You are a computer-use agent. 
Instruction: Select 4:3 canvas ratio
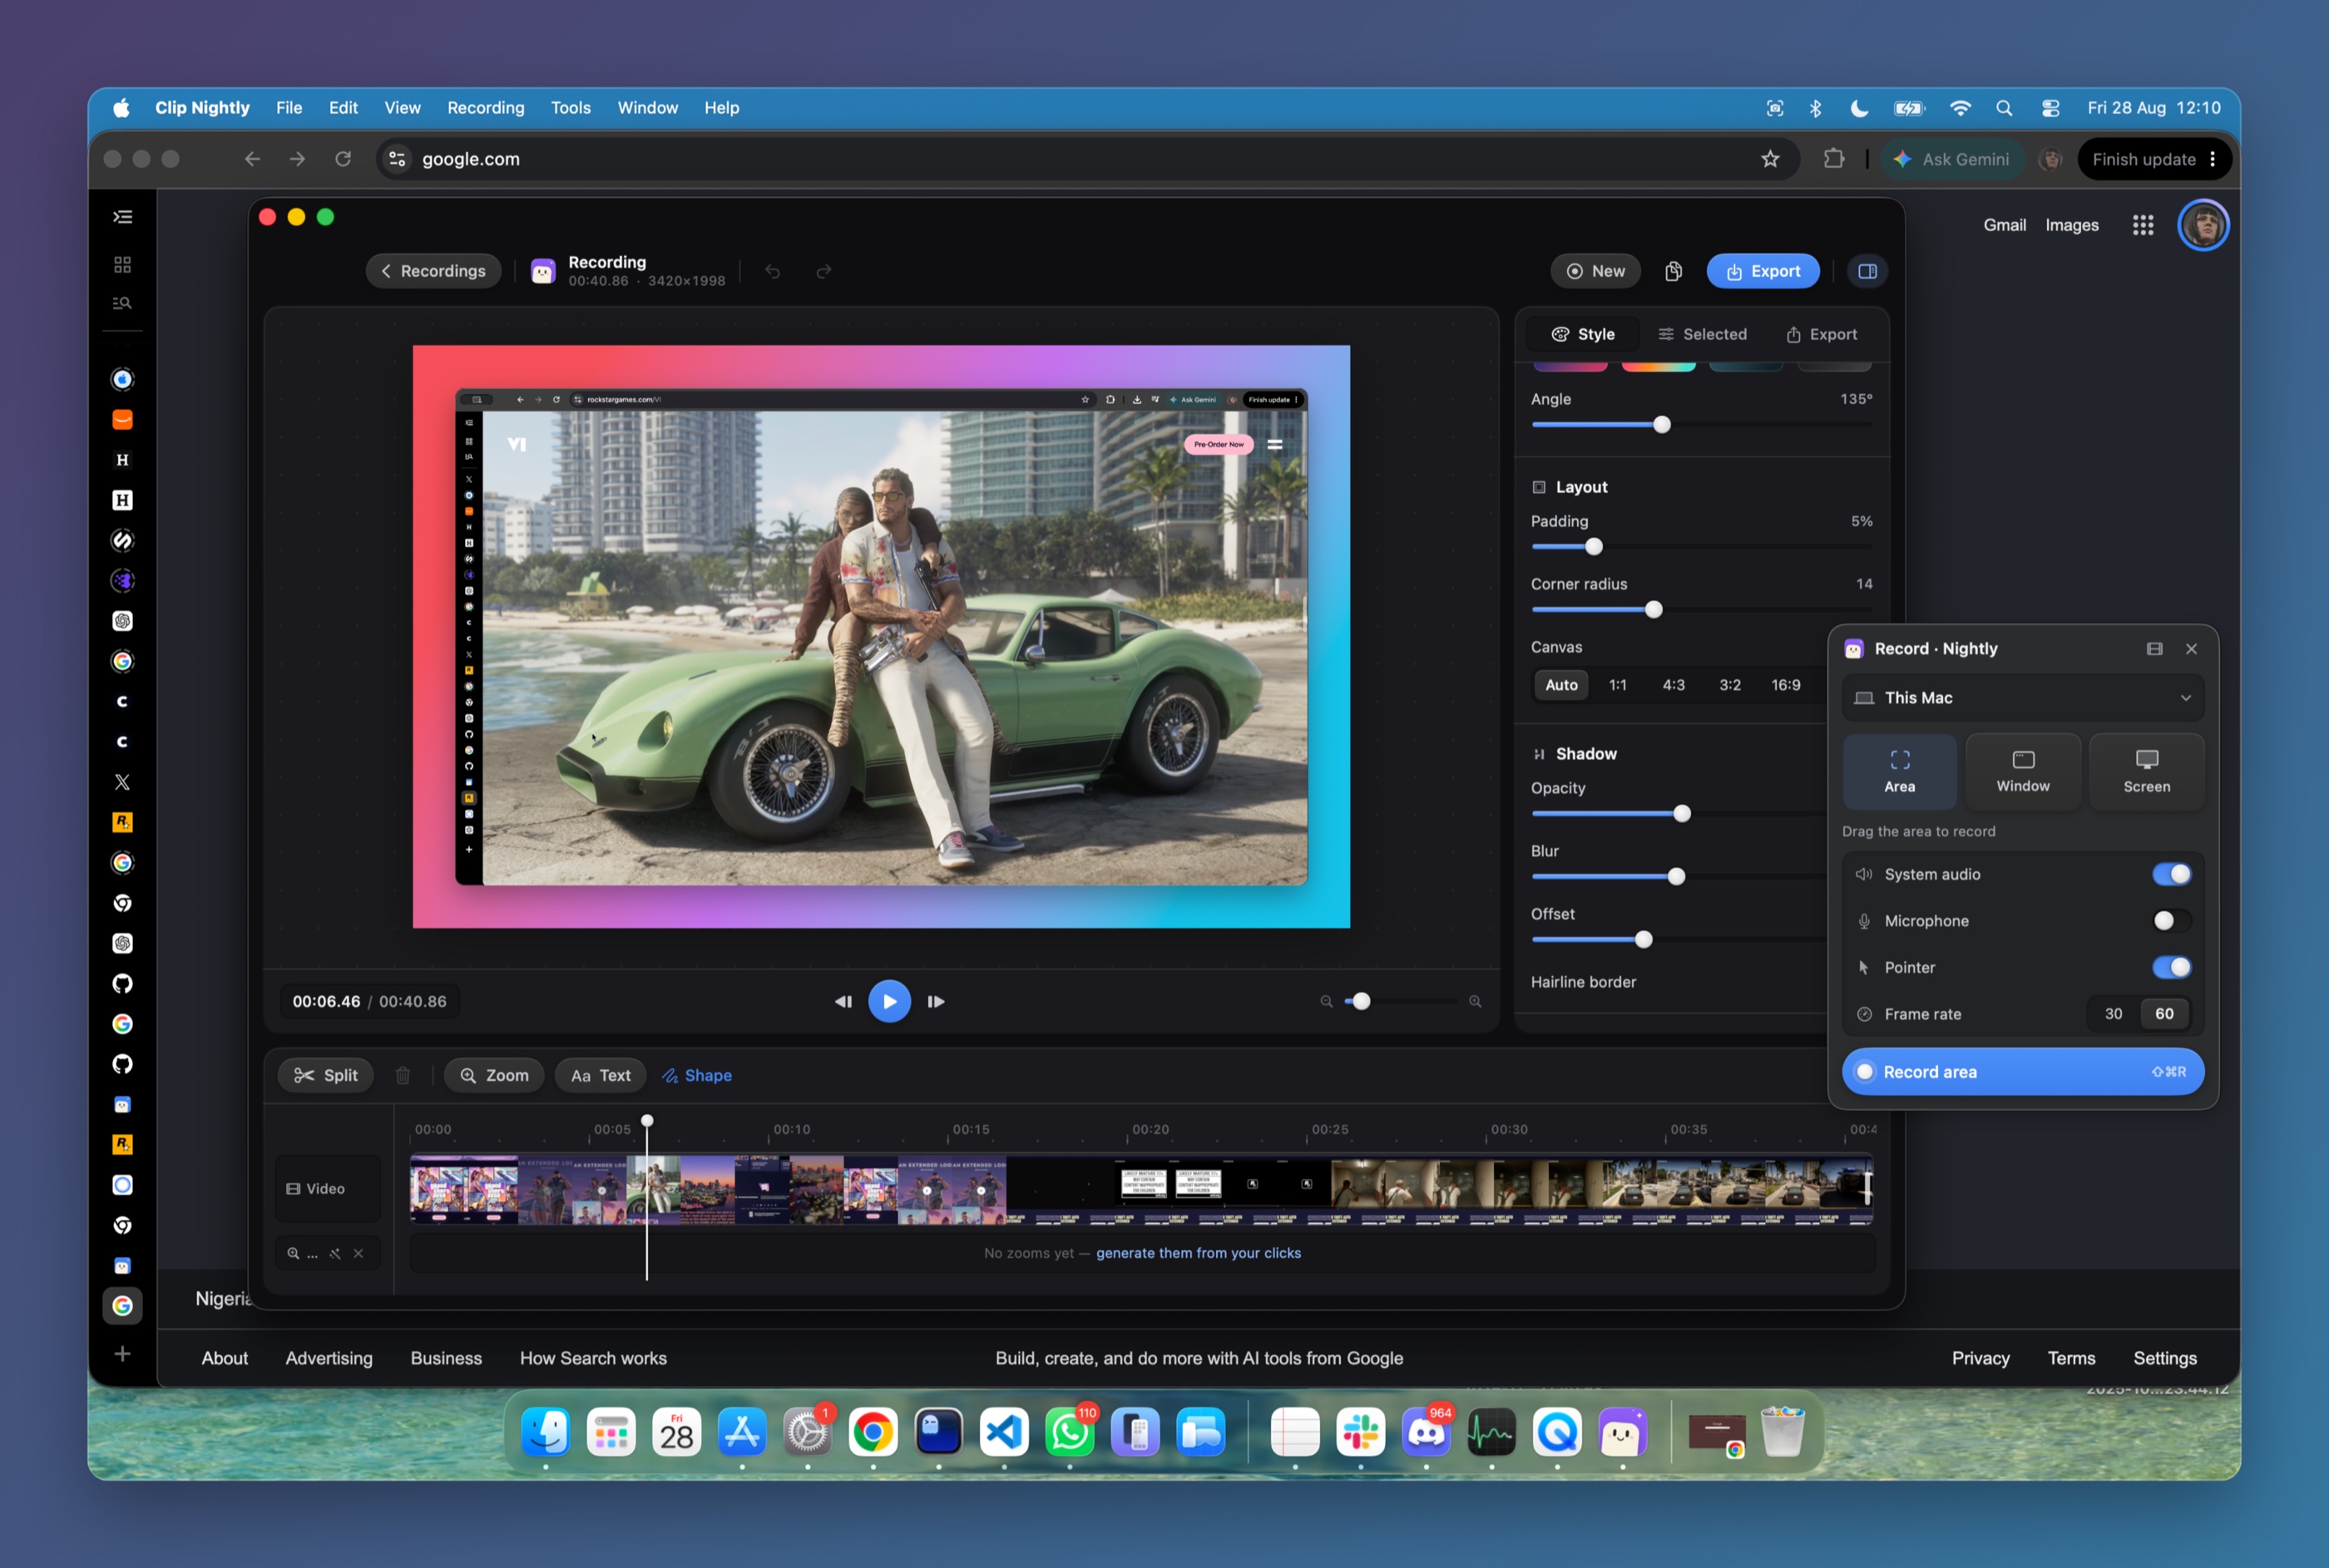[x=1674, y=685]
